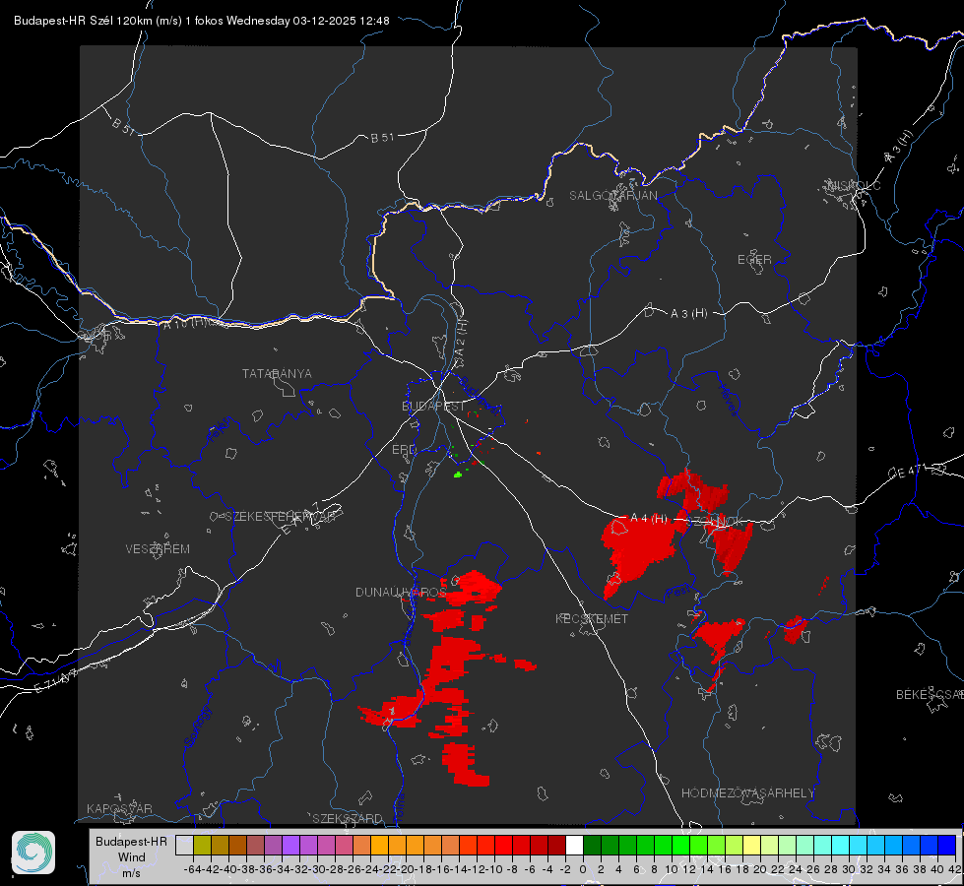The width and height of the screenshot is (964, 886).
Task: Click the white swatch in wind legend
Action: [574, 845]
